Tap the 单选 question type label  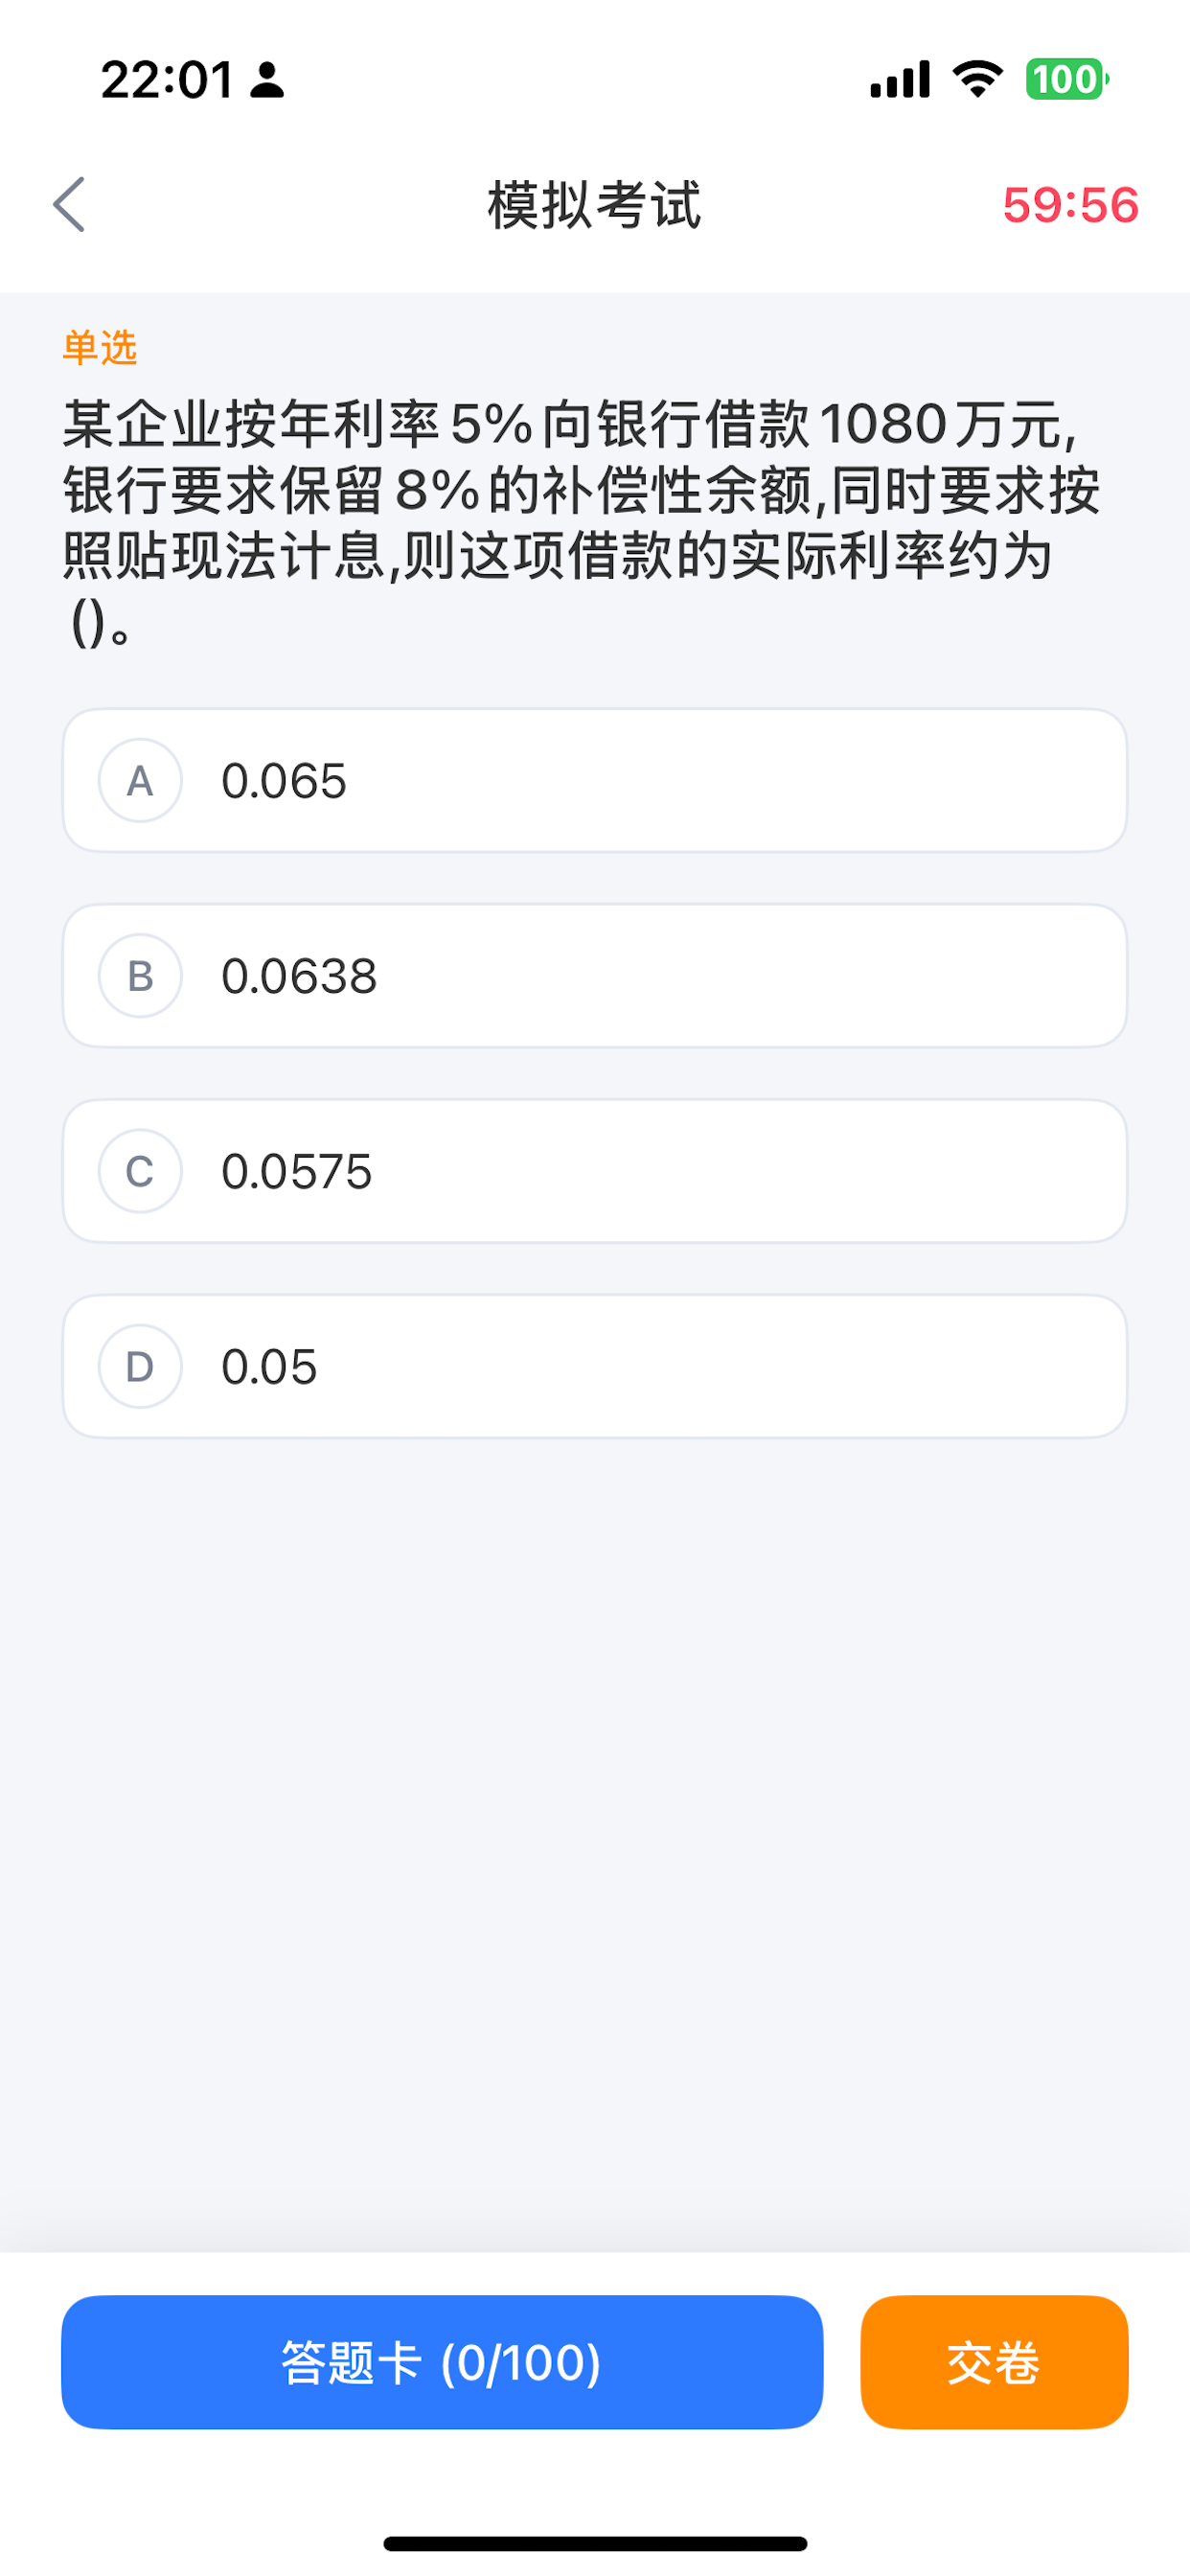click(99, 347)
